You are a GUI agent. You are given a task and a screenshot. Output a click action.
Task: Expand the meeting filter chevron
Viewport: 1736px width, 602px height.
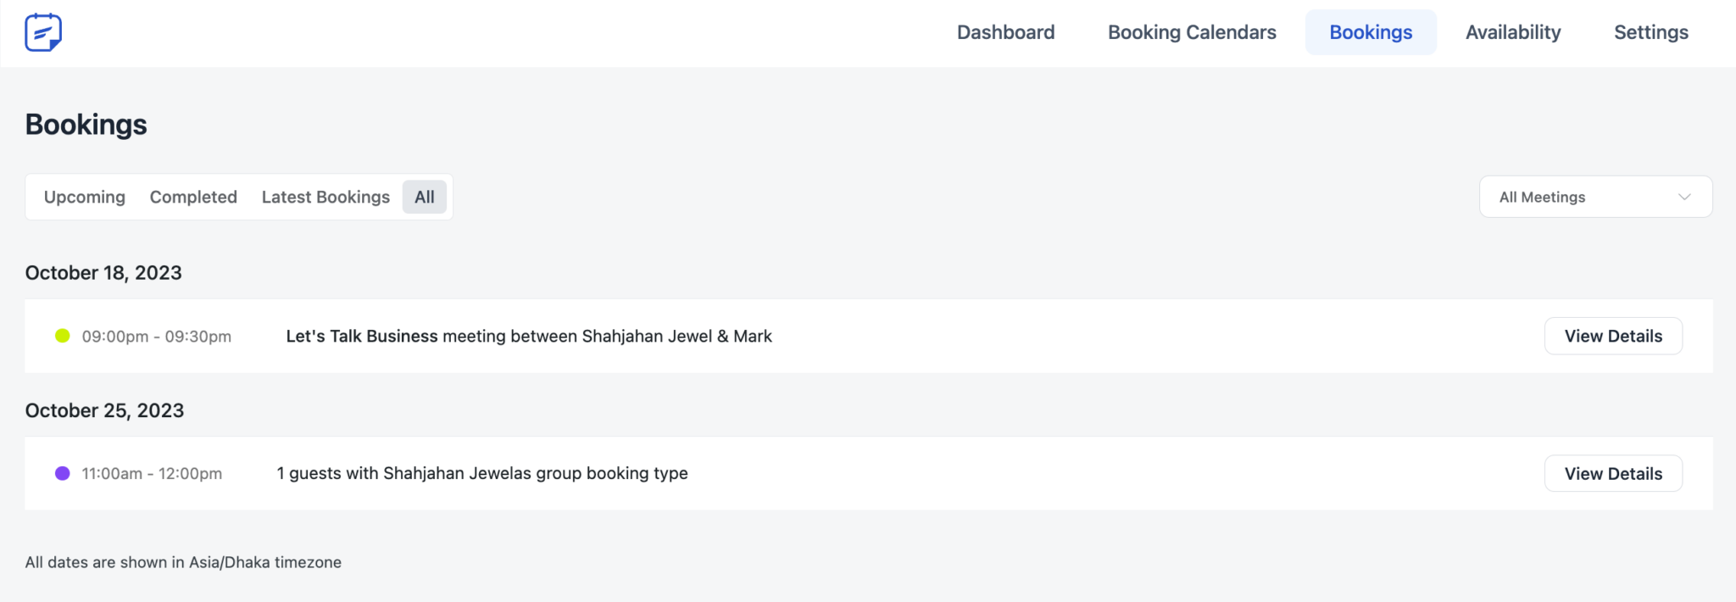pos(1685,197)
